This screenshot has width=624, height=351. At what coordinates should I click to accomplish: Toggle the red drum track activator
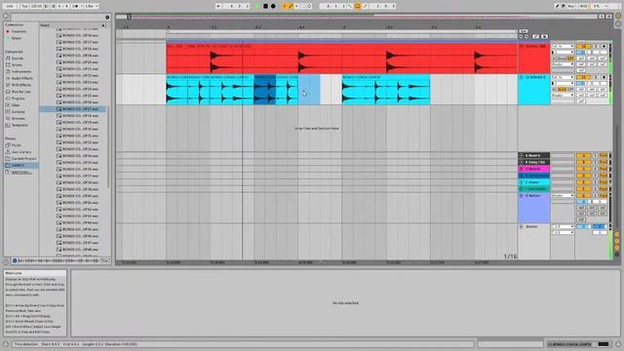point(583,46)
